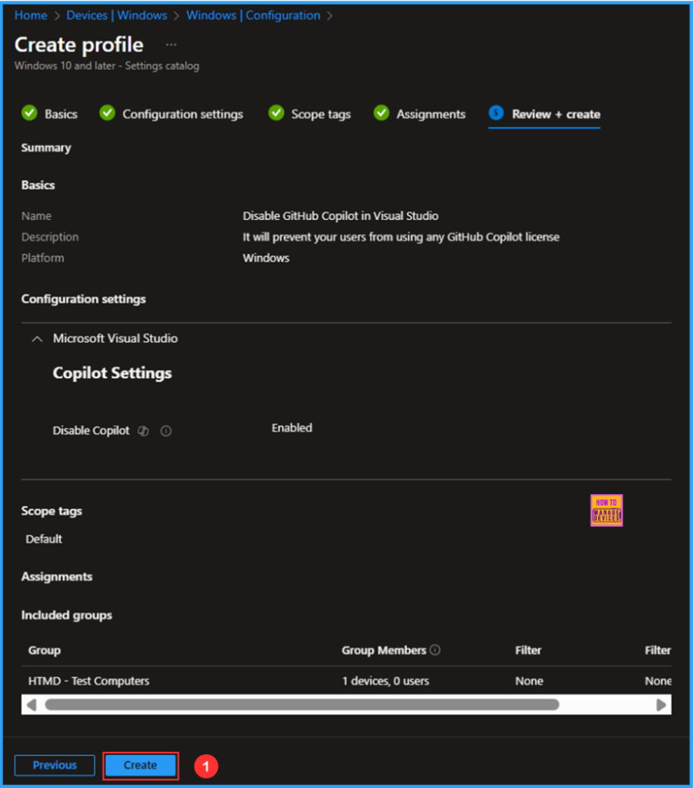Click the left arrow of horizontal scrollbar
The width and height of the screenshot is (693, 788).
coord(32,705)
